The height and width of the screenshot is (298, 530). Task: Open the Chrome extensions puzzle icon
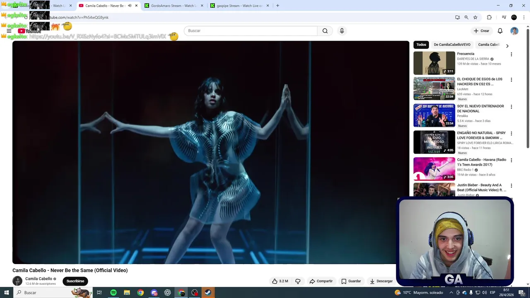point(489,17)
